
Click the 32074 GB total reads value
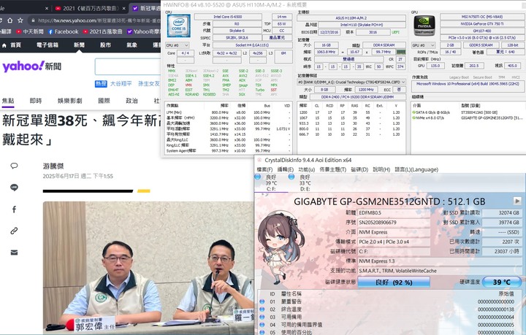tap(502, 212)
